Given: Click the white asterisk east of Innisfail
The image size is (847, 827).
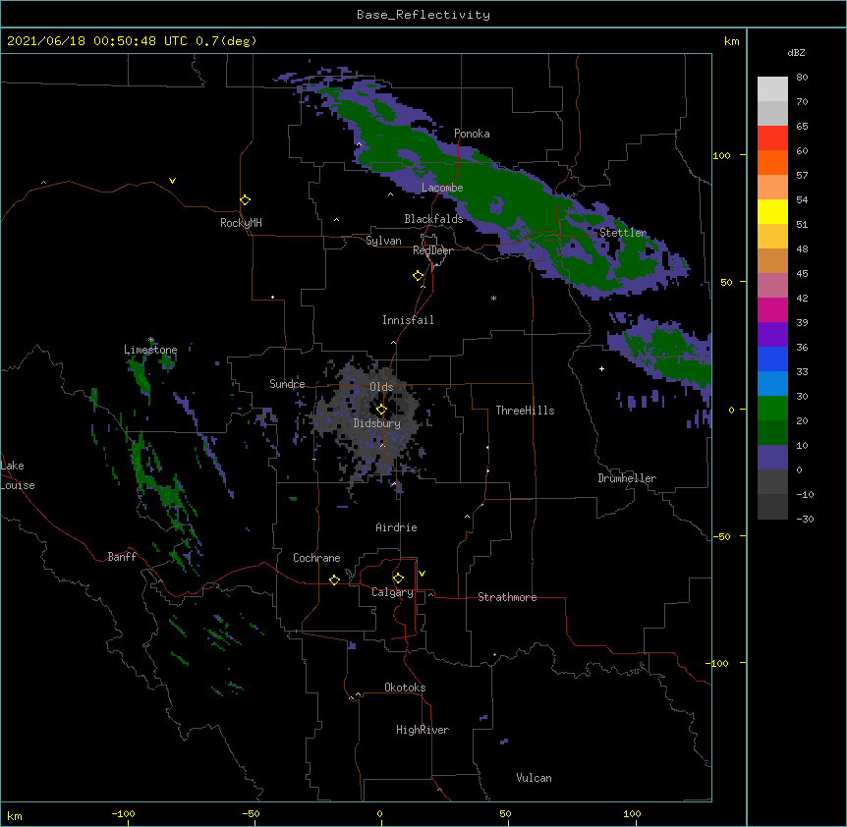Looking at the screenshot, I should pyautogui.click(x=493, y=298).
